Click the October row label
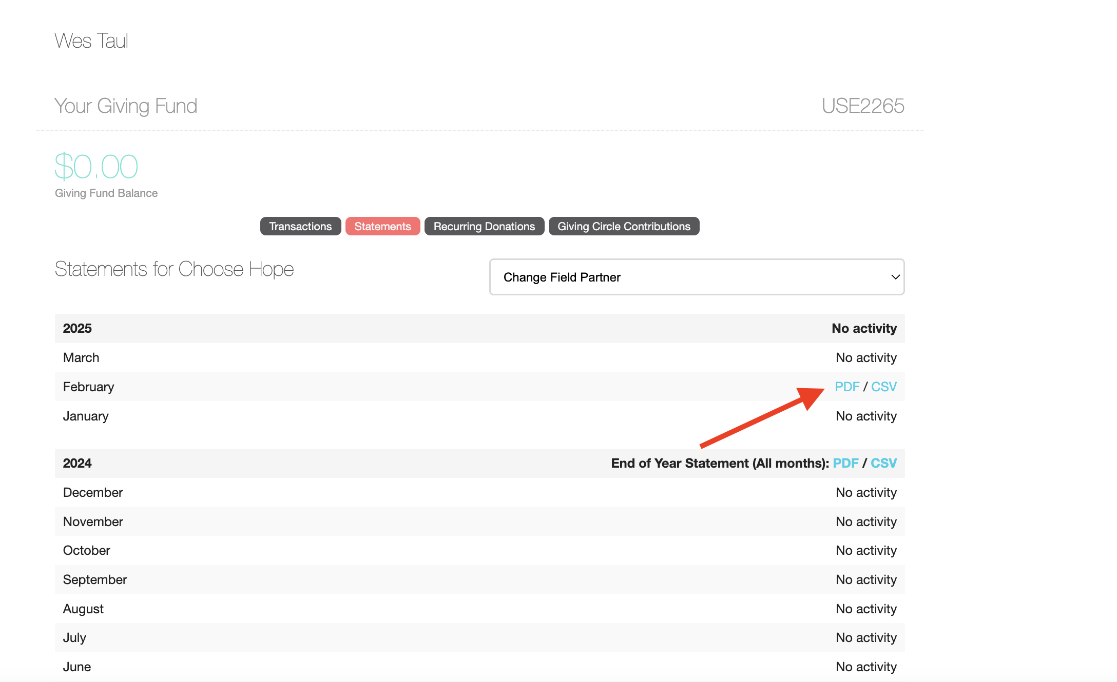The height and width of the screenshot is (682, 1117). [x=86, y=550]
